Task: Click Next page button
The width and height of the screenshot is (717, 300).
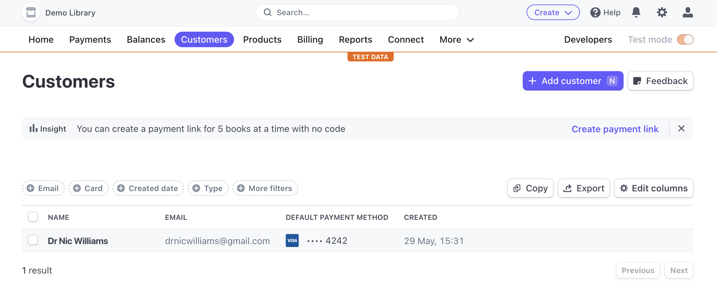Action: 679,270
